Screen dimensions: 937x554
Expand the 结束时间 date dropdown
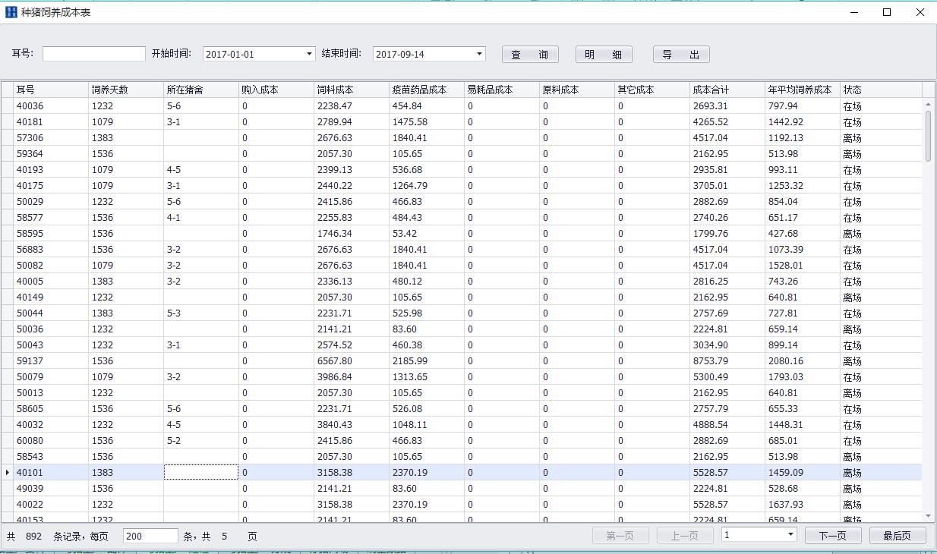479,54
